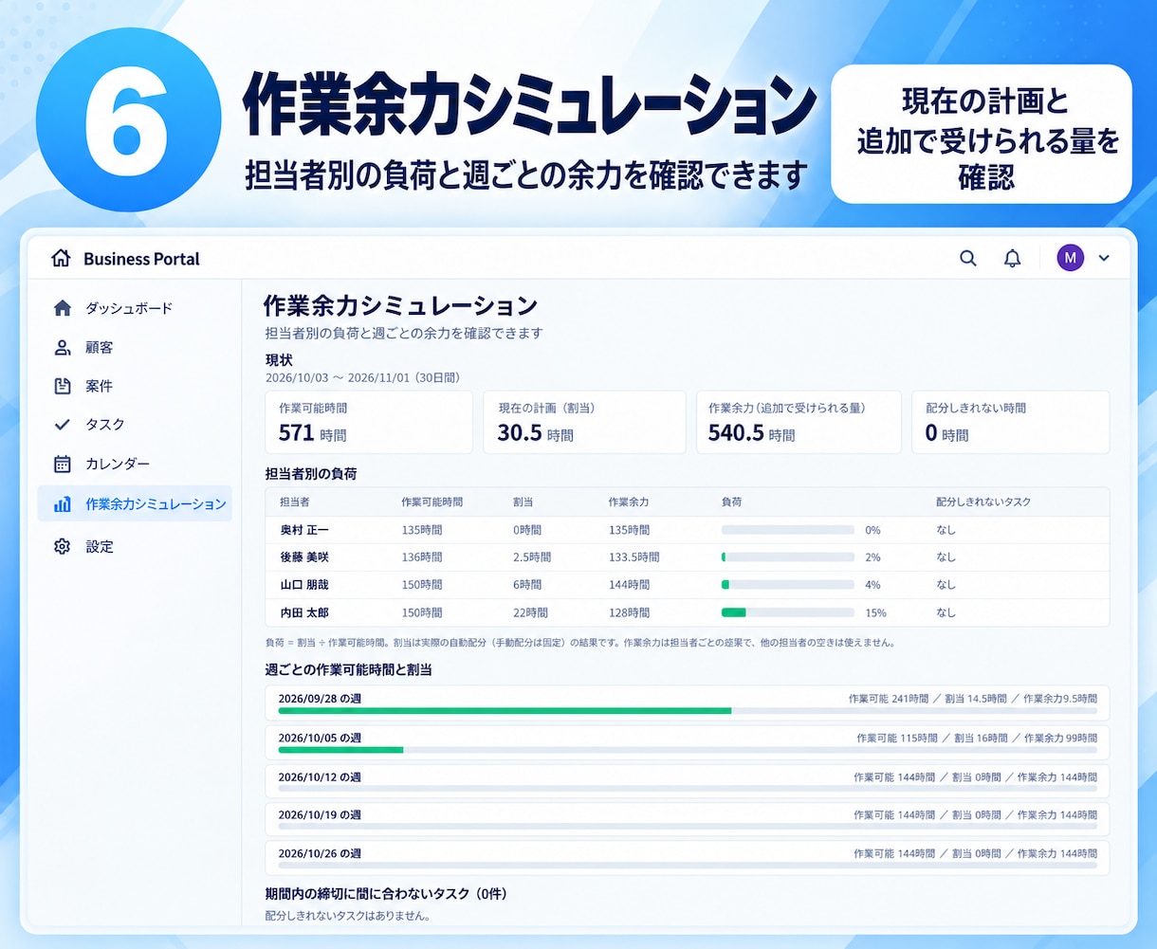Click the 現在の計画(割当) 30.5 時間 card

(x=584, y=422)
